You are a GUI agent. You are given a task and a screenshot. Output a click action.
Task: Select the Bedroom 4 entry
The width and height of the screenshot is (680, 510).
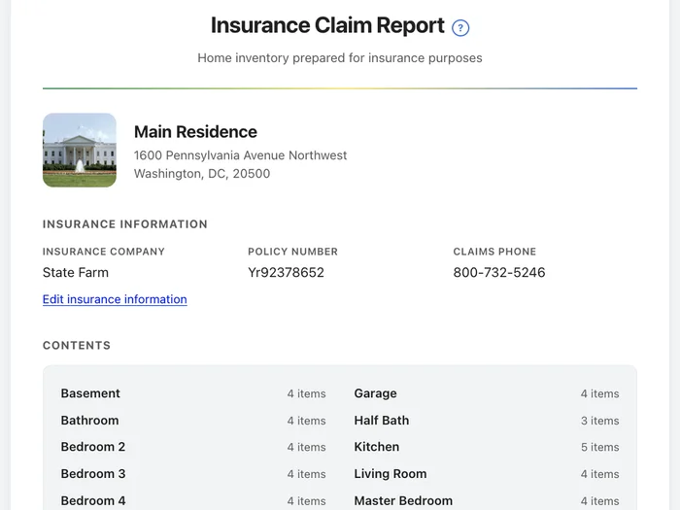coord(193,500)
